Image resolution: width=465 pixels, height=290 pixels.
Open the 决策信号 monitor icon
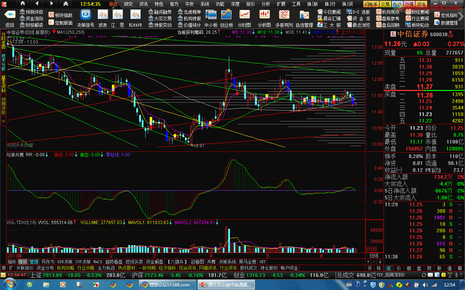[86, 14]
